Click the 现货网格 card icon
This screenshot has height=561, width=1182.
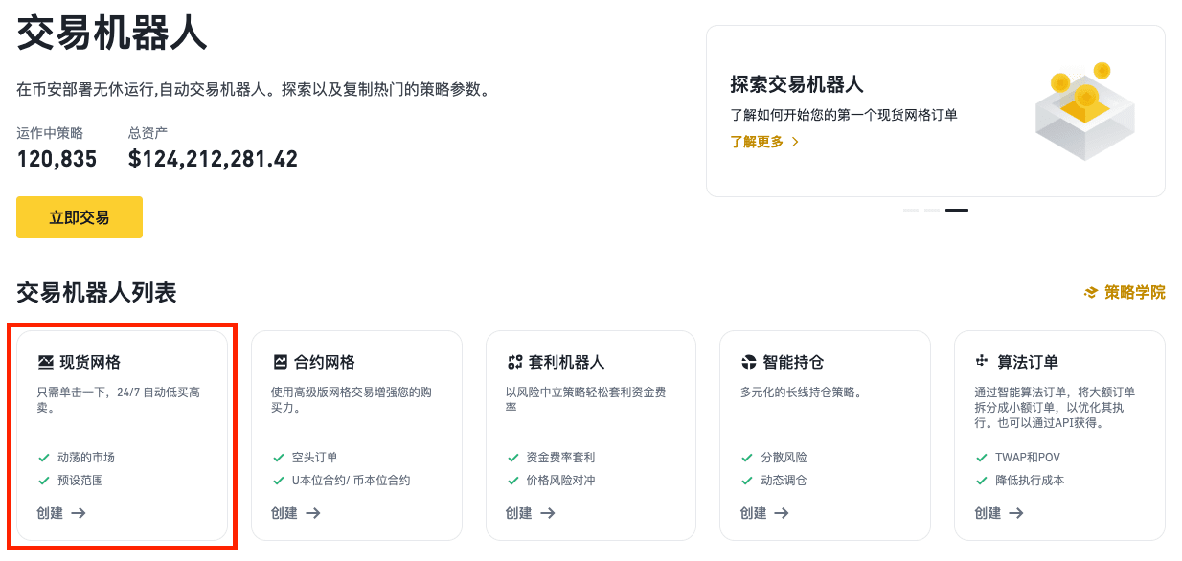click(45, 363)
